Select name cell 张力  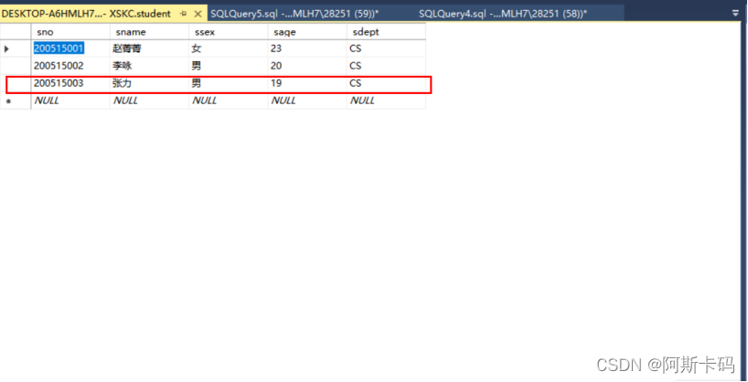pyautogui.click(x=149, y=83)
